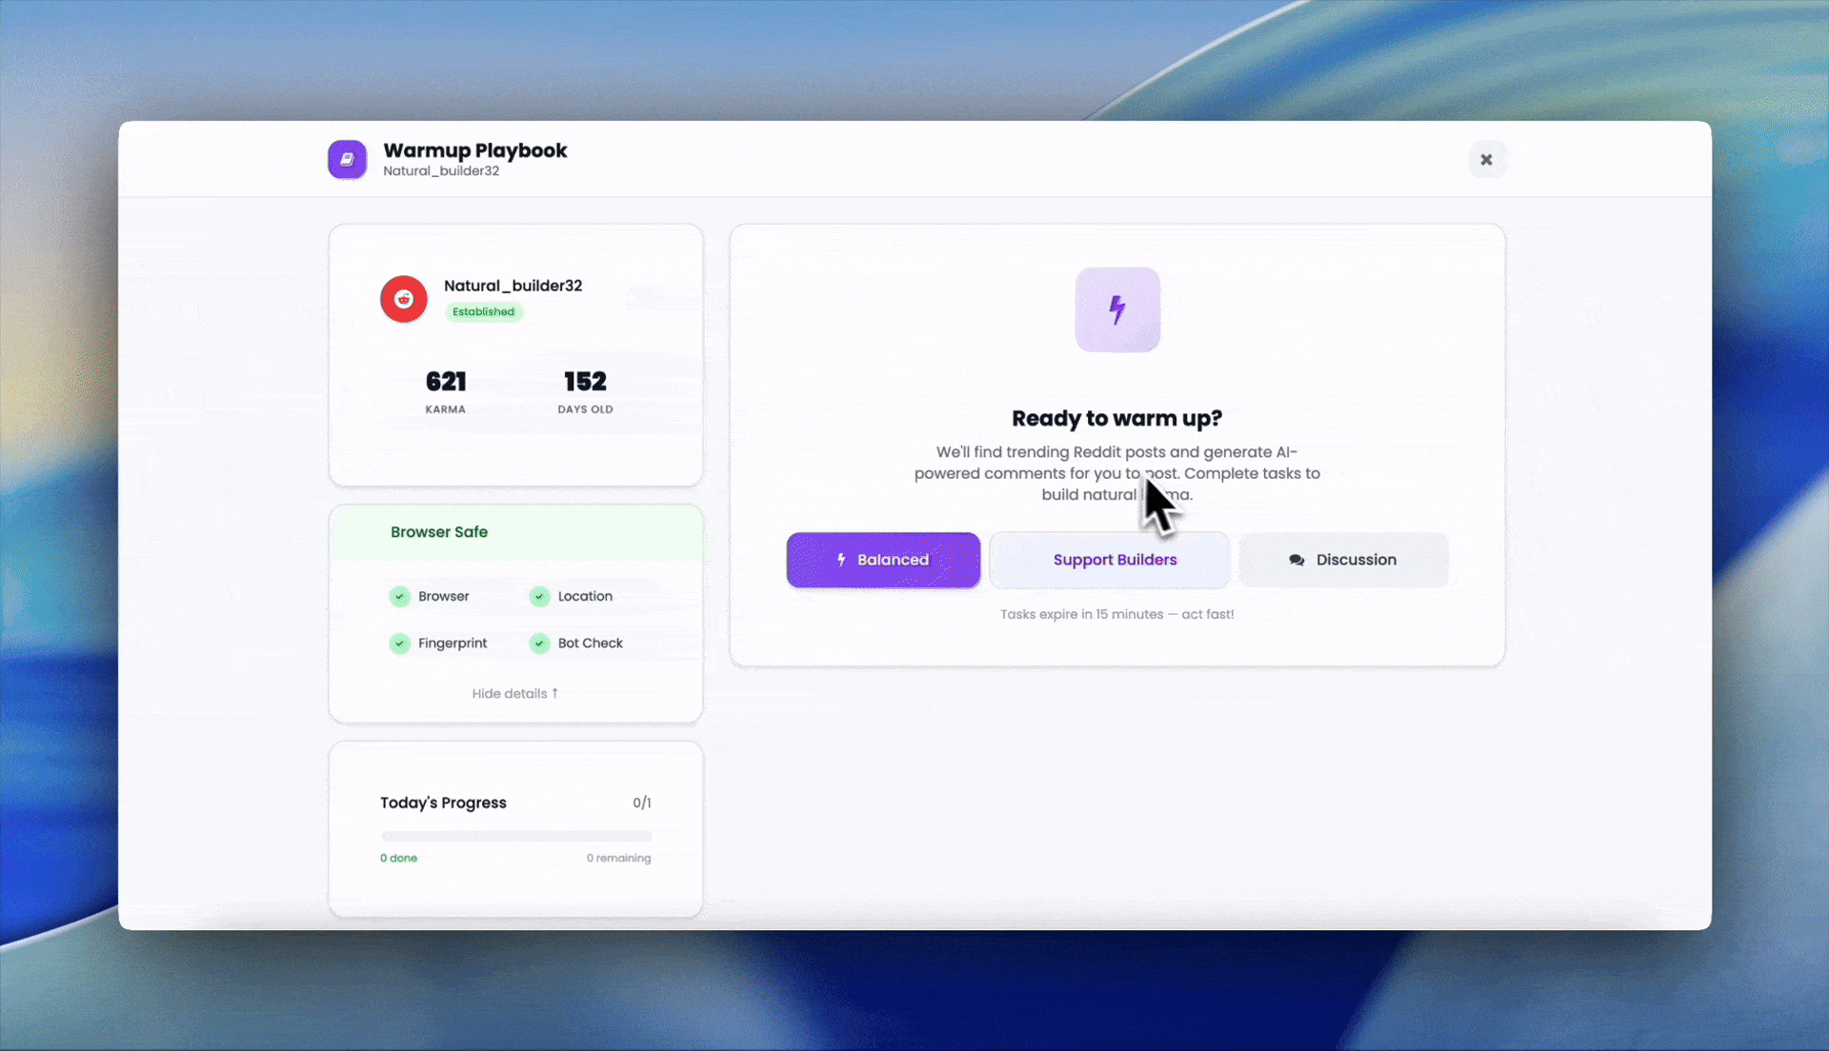Close the Warmup Playbook dialog
This screenshot has width=1829, height=1051.
1486,159
